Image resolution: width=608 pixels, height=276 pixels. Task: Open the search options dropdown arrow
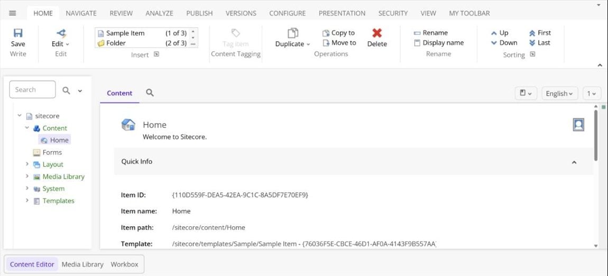(x=80, y=91)
